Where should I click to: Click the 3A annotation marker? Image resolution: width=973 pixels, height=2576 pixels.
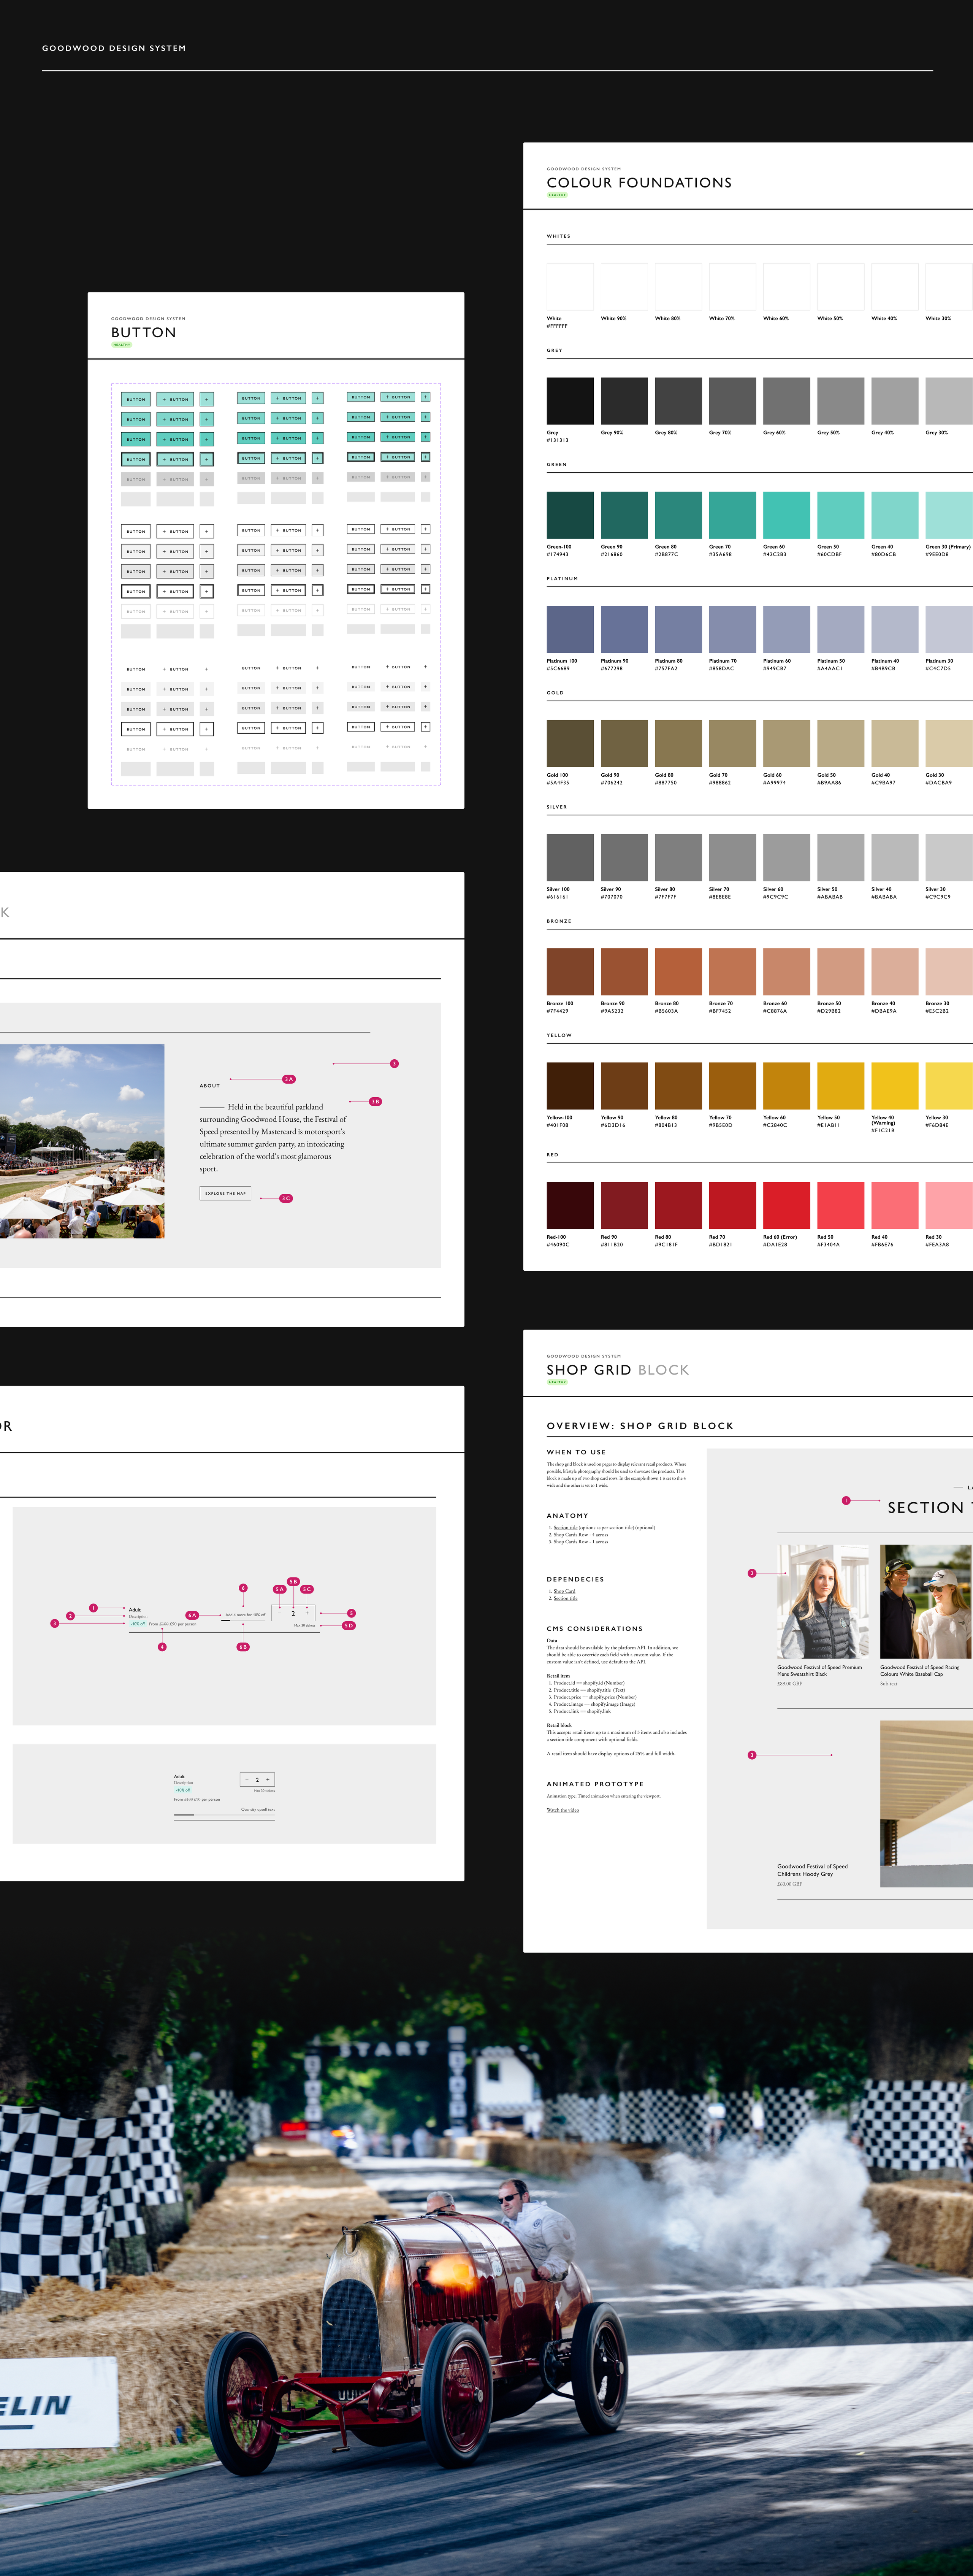[x=289, y=1079]
